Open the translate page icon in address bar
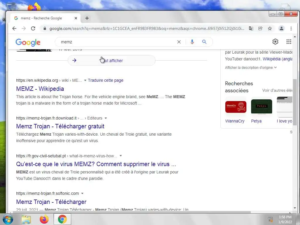300x225 pixels. click(x=251, y=28)
